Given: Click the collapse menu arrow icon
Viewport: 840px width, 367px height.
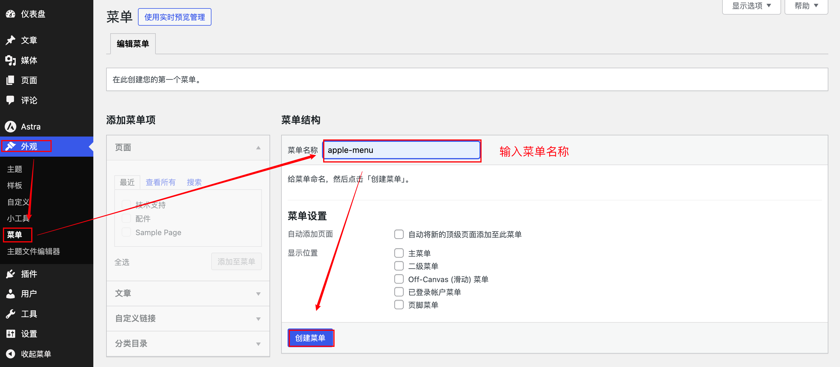Looking at the screenshot, I should pyautogui.click(x=10, y=354).
